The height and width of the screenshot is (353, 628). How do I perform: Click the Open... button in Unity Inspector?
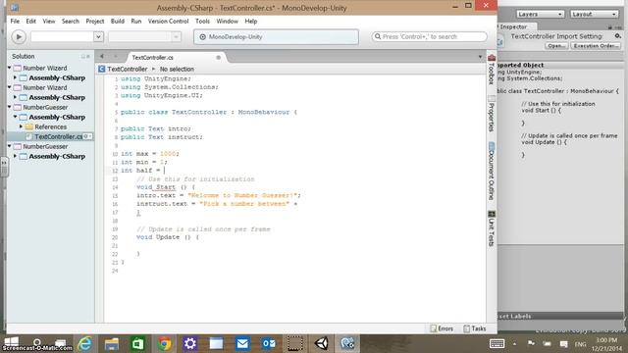[556, 46]
